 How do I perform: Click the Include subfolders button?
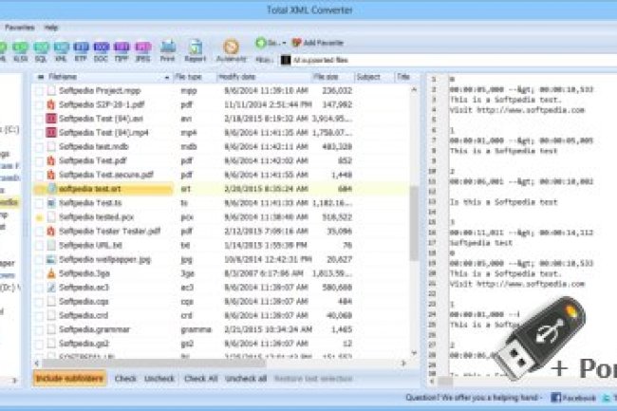[x=69, y=378]
